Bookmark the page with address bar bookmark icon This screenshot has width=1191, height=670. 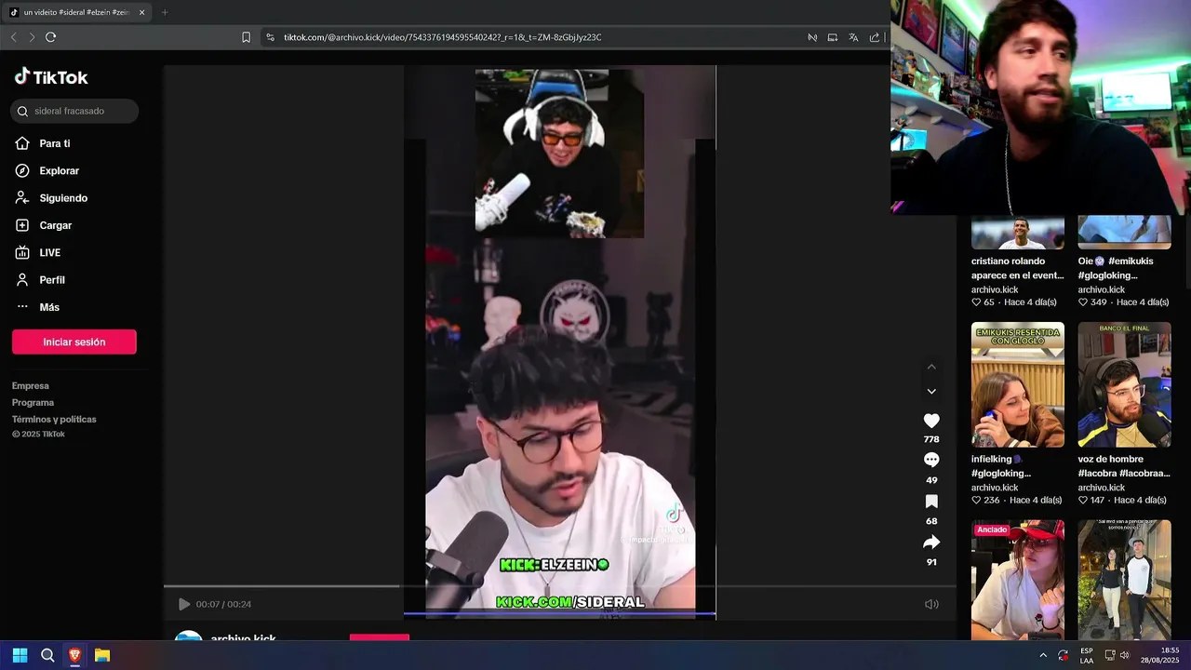pos(246,37)
